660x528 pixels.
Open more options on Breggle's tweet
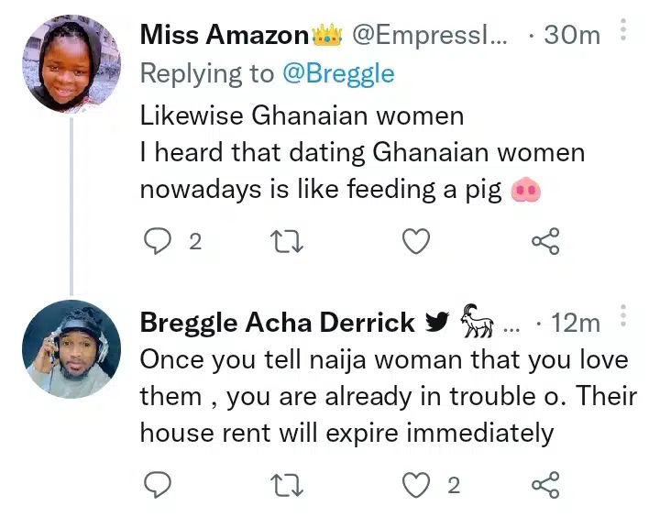coord(623,320)
